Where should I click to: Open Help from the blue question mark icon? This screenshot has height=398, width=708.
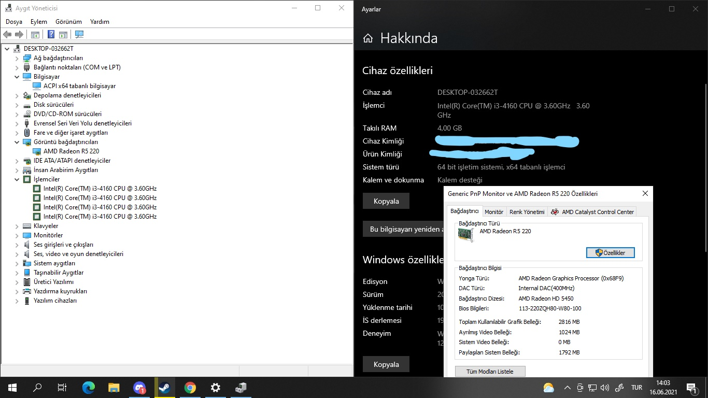(x=51, y=35)
